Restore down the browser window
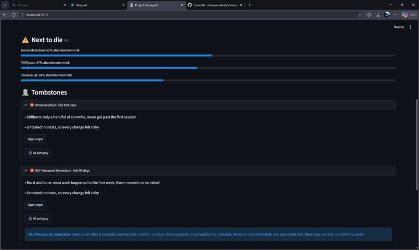 click(x=402, y=5)
